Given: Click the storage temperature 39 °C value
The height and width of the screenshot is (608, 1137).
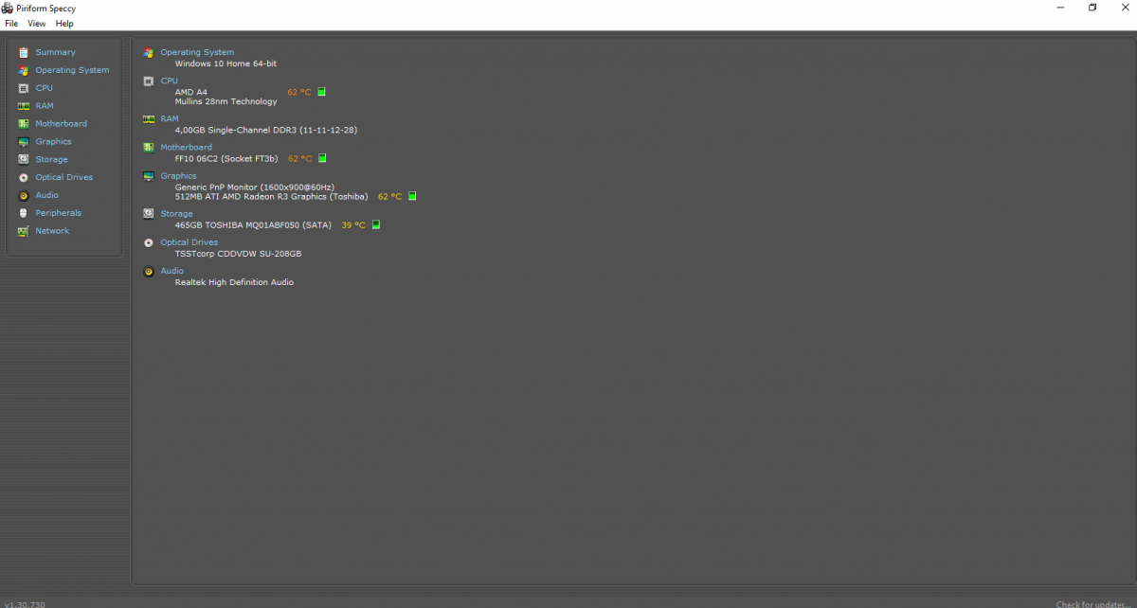Looking at the screenshot, I should (353, 224).
